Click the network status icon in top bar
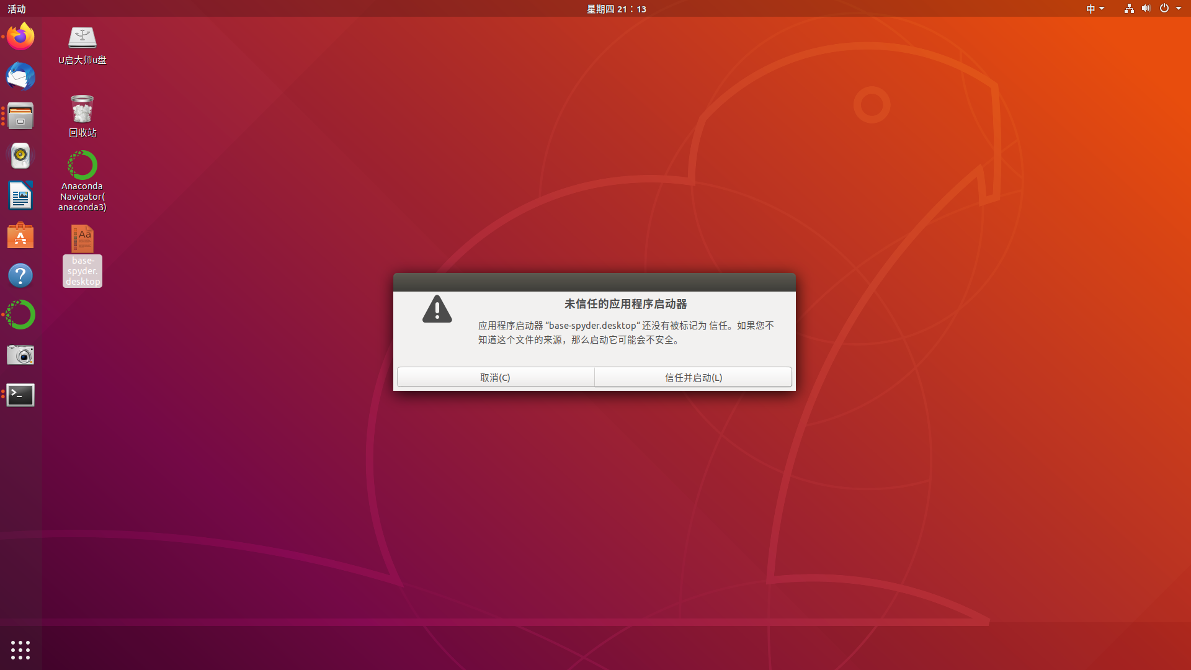The height and width of the screenshot is (670, 1191). click(1129, 9)
